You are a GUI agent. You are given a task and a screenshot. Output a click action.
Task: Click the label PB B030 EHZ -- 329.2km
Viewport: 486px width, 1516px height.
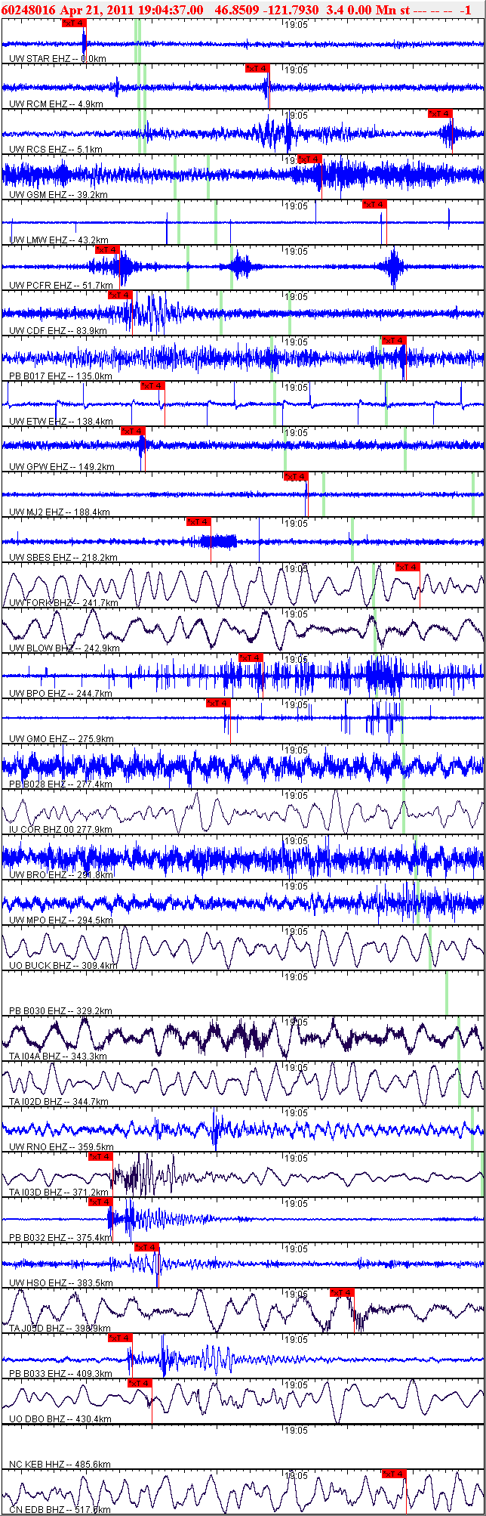pyautogui.click(x=60, y=1011)
